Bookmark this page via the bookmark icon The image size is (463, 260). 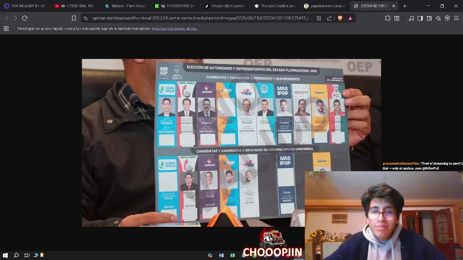pyautogui.click(x=74, y=18)
